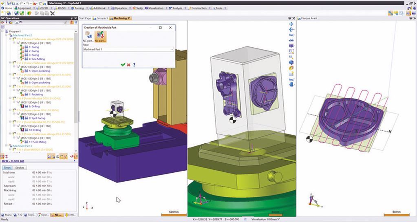
Task: Open help with the blue question mark
Action: pos(134,64)
